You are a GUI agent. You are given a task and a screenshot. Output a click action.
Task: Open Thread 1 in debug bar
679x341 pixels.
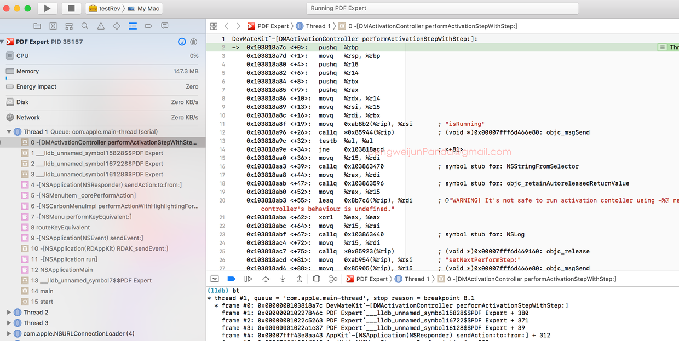[412, 279]
